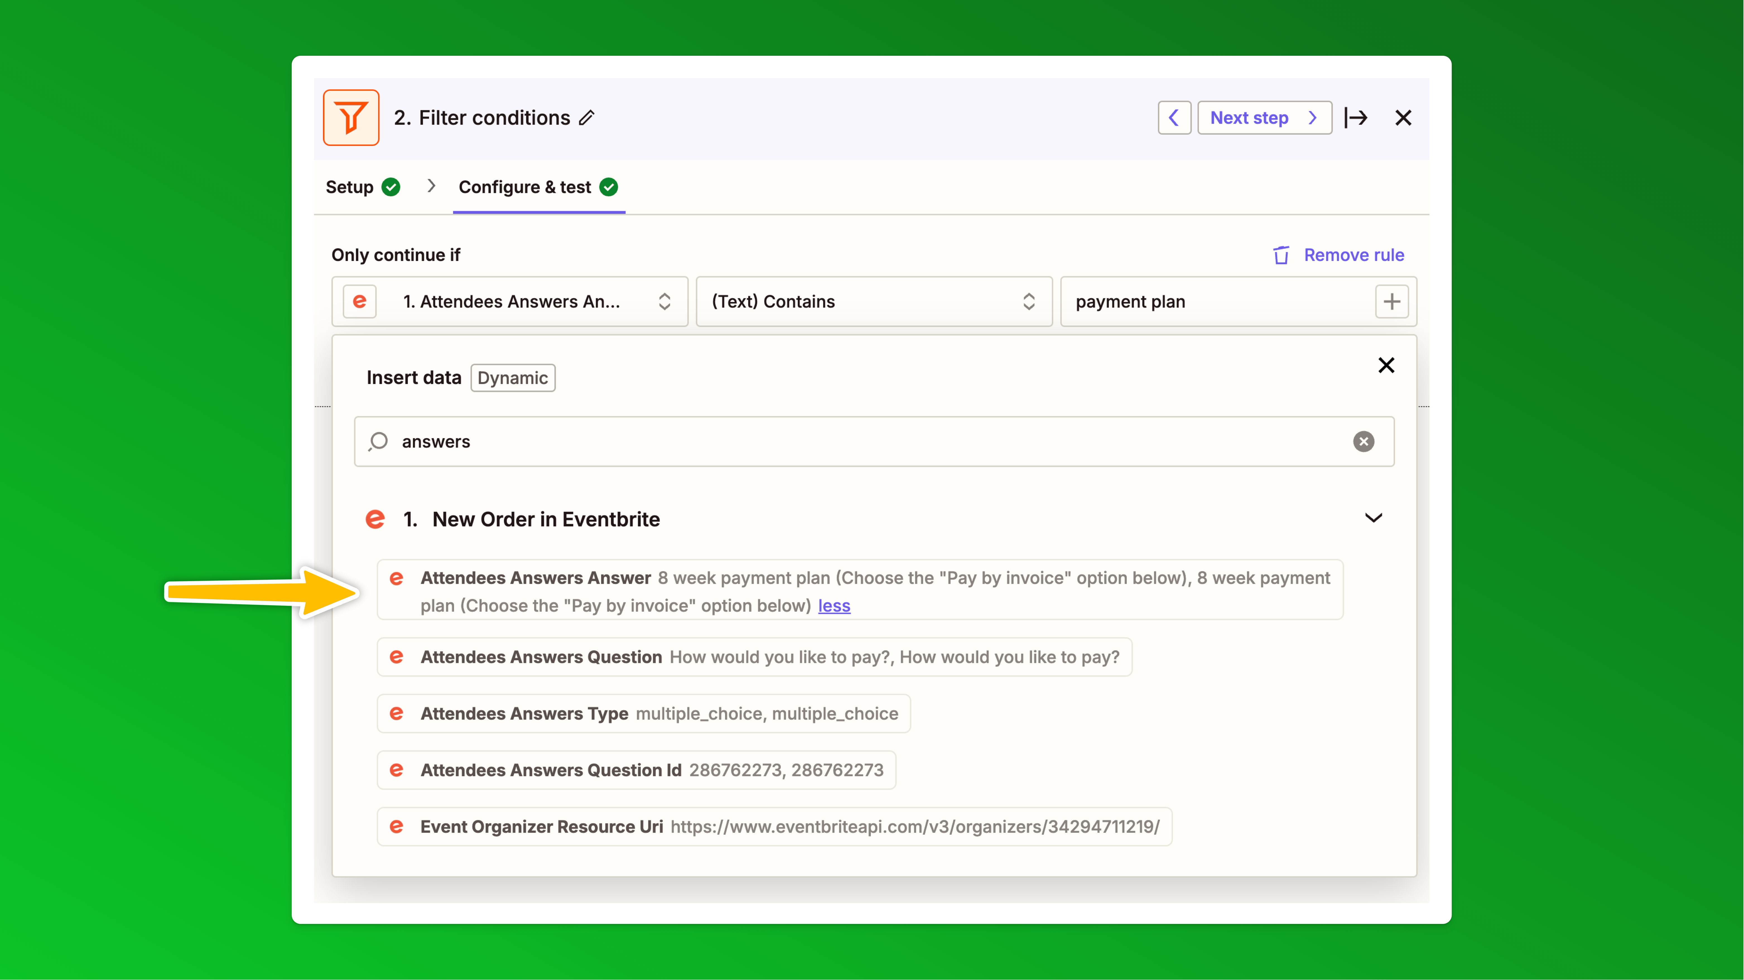Select the Event Organizer Resource Uri item
The width and height of the screenshot is (1744, 980).
pos(775,826)
